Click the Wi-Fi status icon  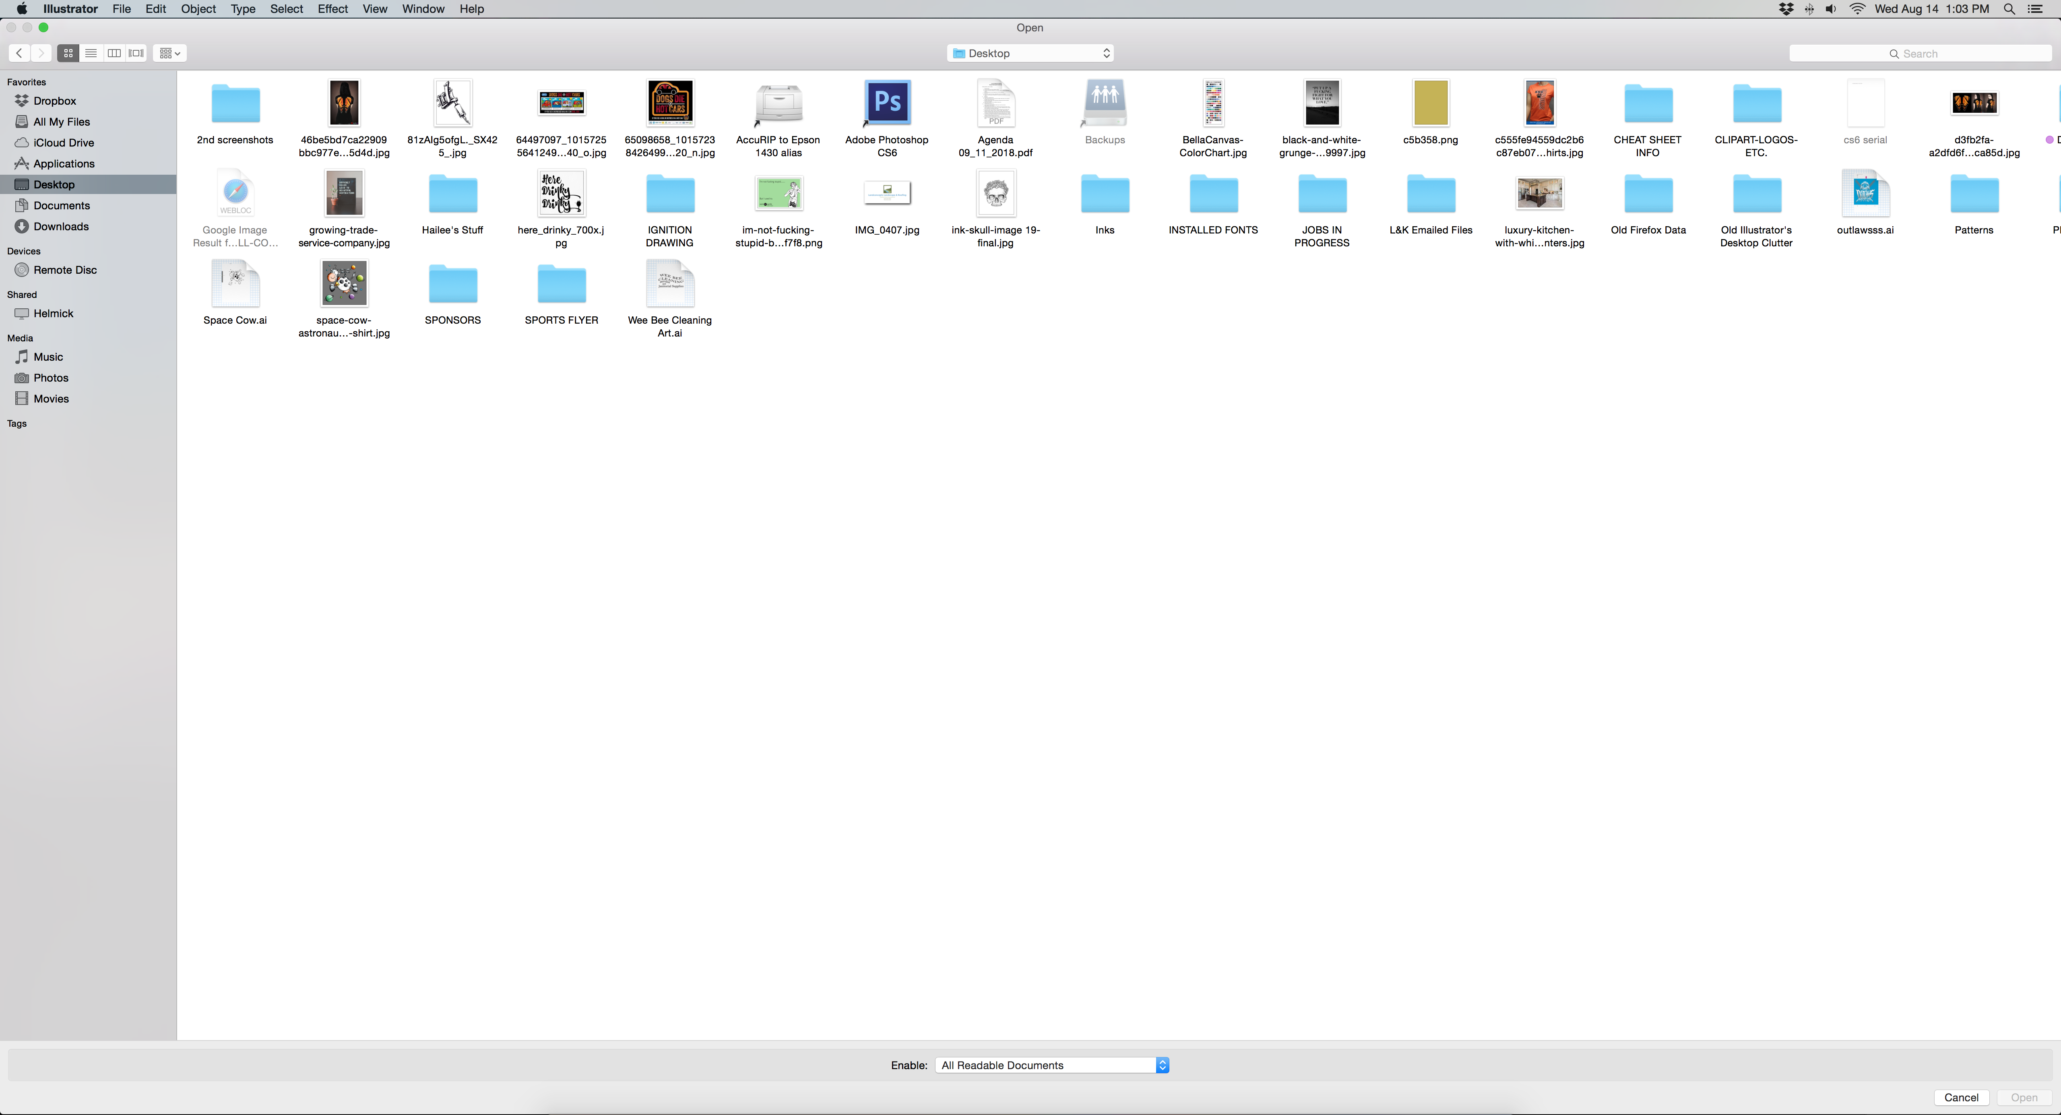click(x=1858, y=9)
